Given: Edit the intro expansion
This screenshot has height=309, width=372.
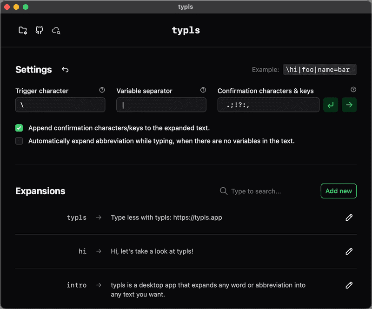Looking at the screenshot, I should (349, 285).
